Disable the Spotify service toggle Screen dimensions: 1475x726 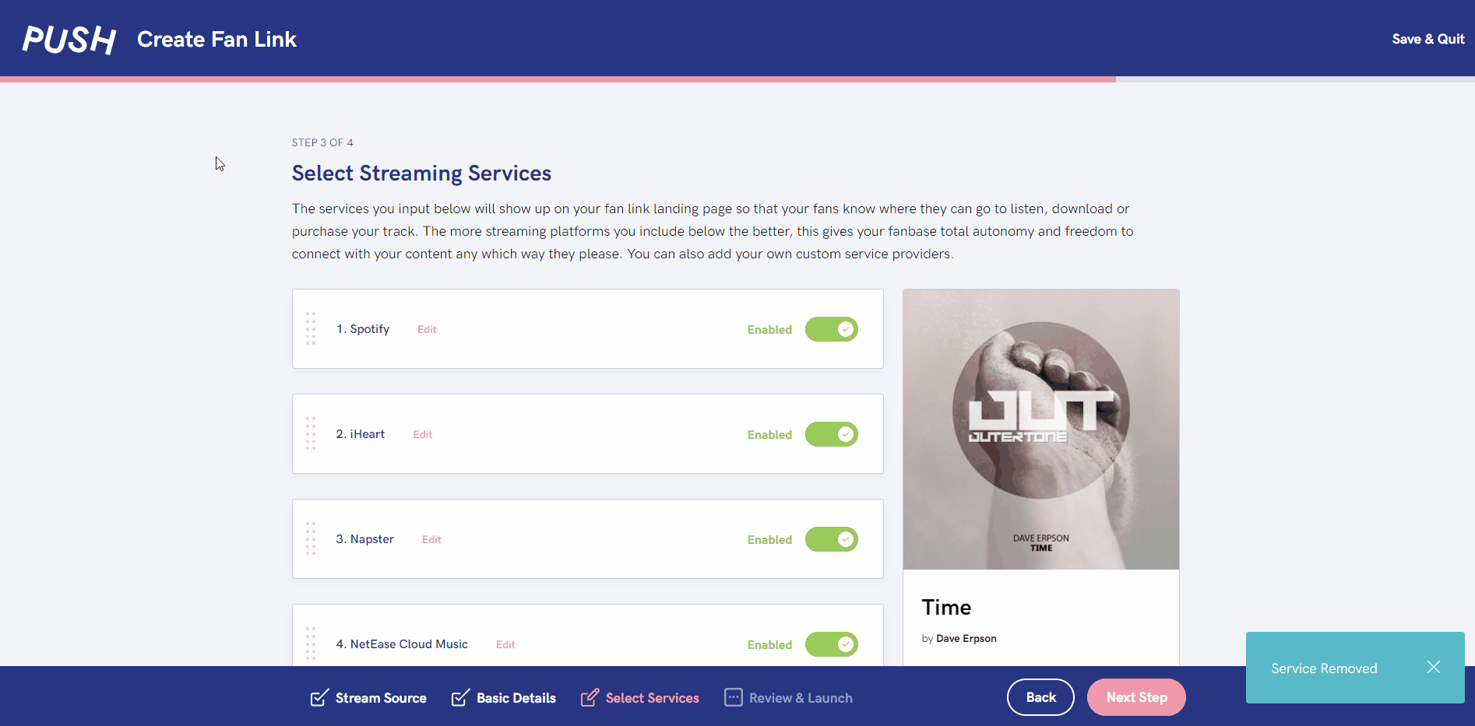[x=831, y=329]
